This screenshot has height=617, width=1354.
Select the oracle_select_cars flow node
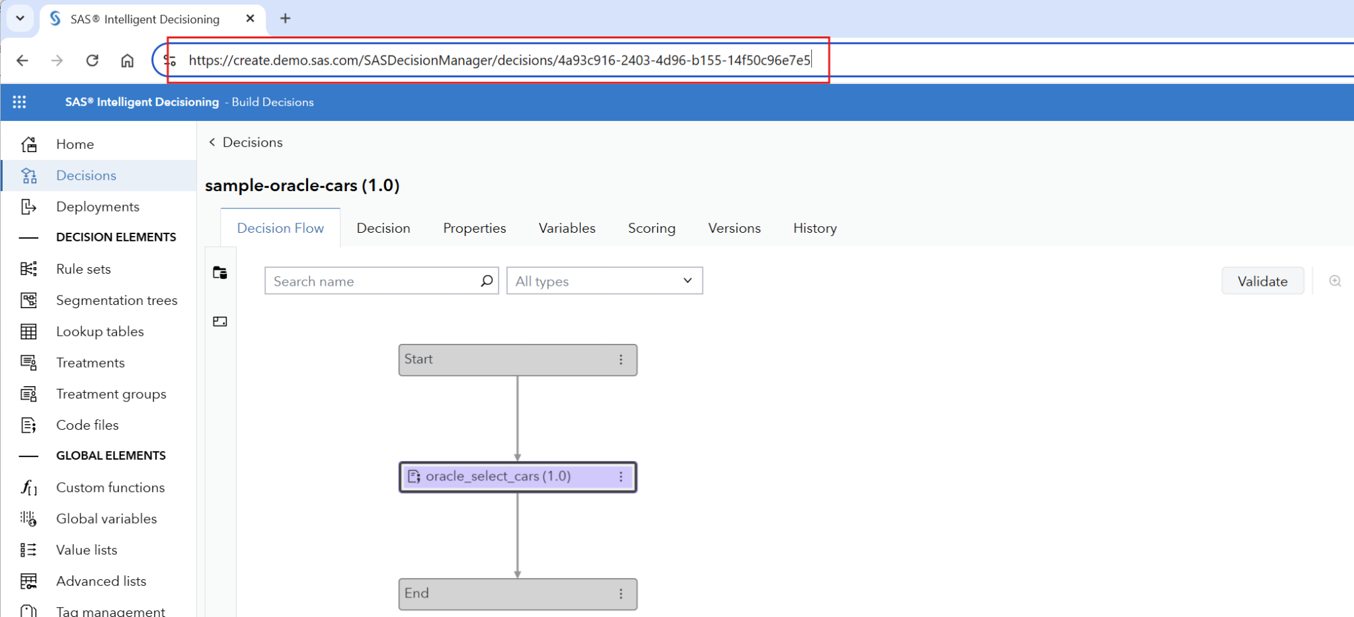(502, 477)
